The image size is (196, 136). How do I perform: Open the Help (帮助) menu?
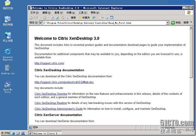point(95,13)
